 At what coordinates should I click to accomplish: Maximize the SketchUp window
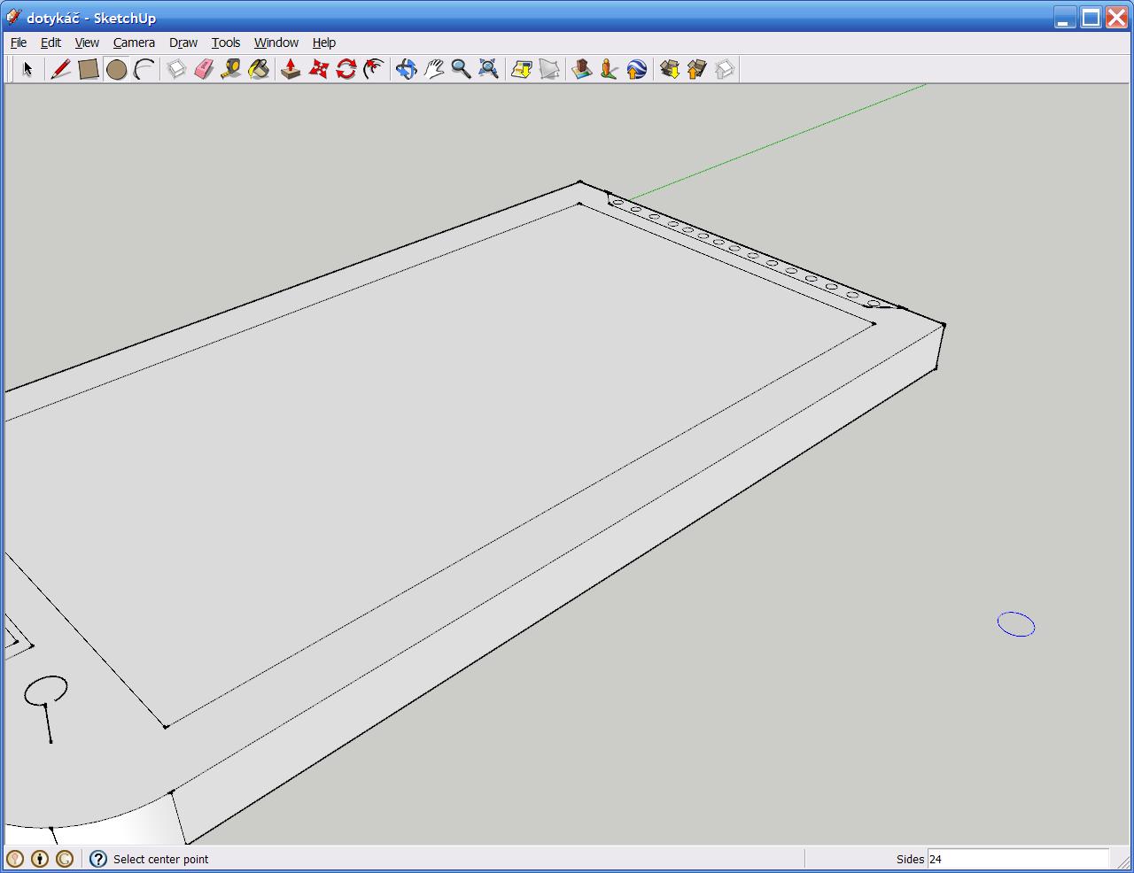1091,18
